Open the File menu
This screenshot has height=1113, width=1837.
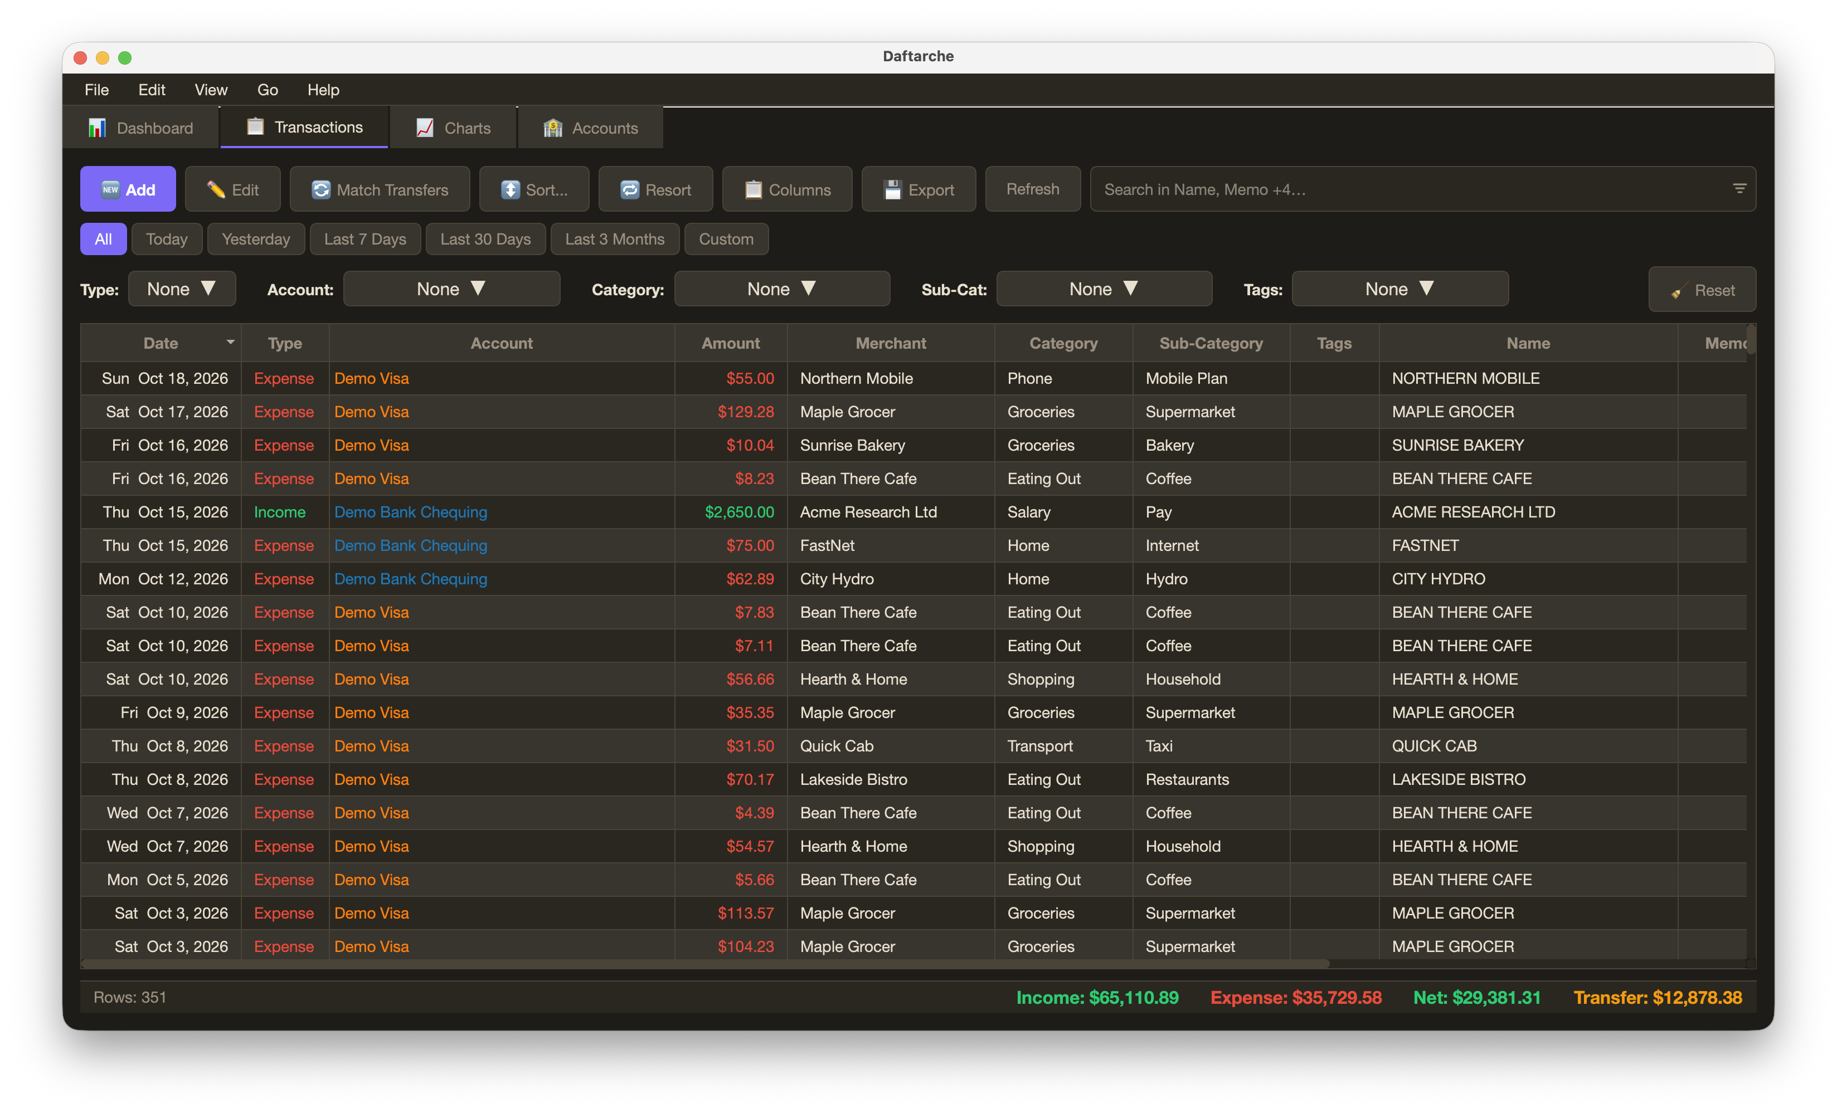(97, 89)
